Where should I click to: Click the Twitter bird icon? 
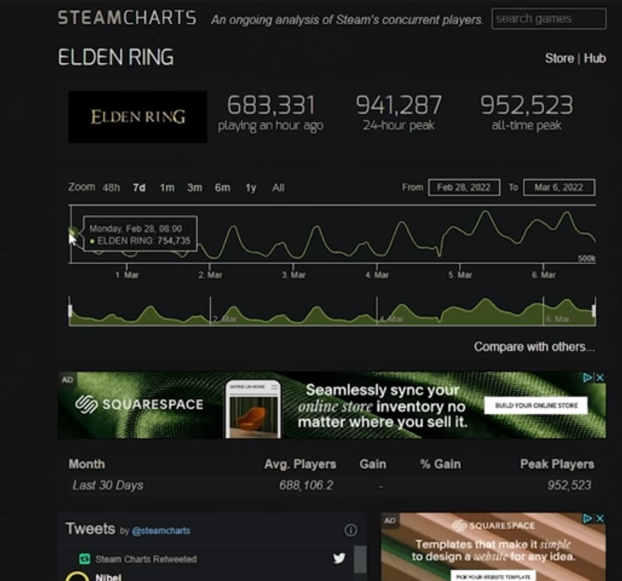tap(340, 558)
